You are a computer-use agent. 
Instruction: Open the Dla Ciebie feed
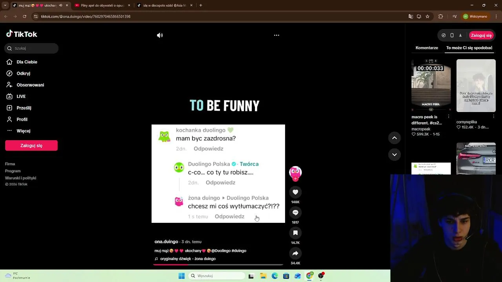[27, 62]
